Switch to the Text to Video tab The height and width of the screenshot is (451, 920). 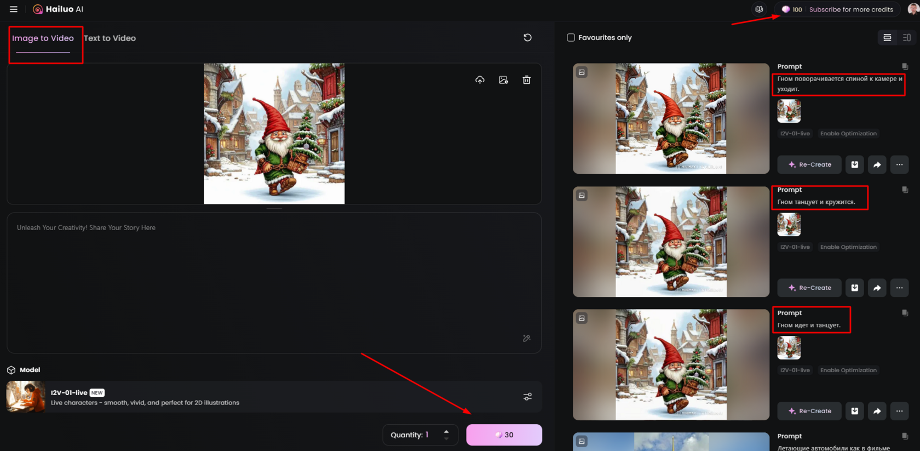[x=110, y=38]
